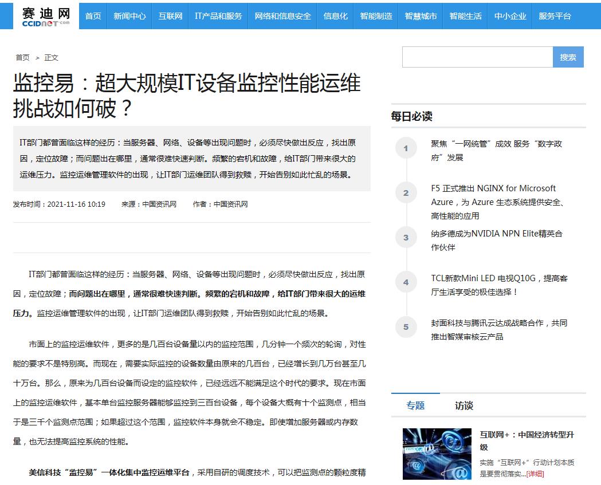The height and width of the screenshot is (485, 601).
Task: Open the 中小企业 navigation item
Action: point(510,16)
